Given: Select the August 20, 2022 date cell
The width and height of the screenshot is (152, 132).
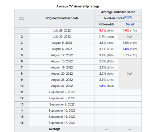Looking at the screenshot, I should click(62, 74).
